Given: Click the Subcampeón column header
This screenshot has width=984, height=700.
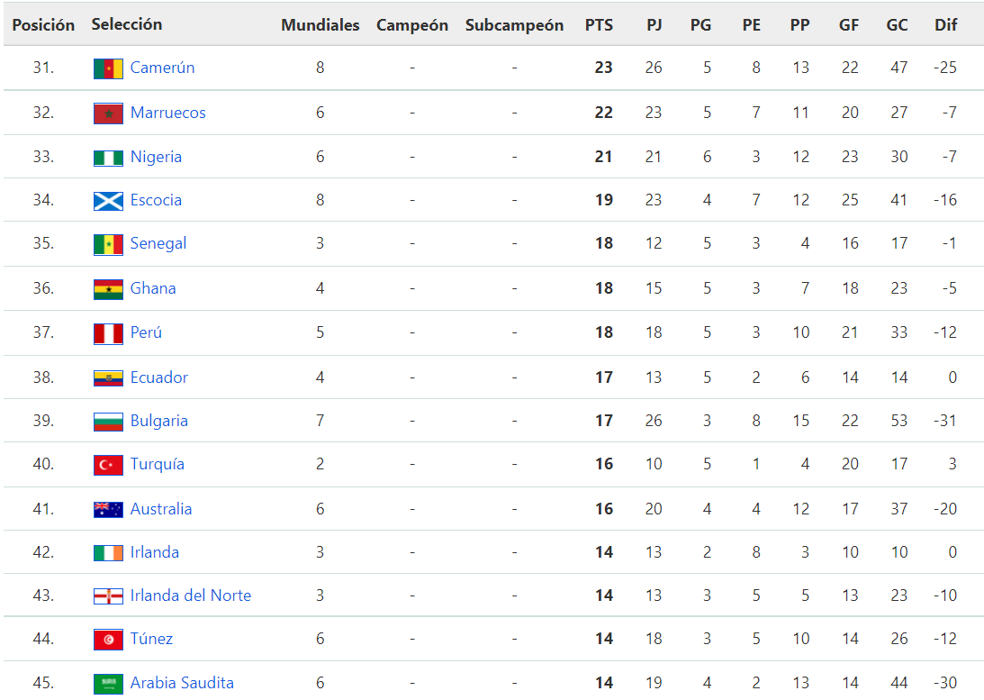Looking at the screenshot, I should click(x=514, y=25).
